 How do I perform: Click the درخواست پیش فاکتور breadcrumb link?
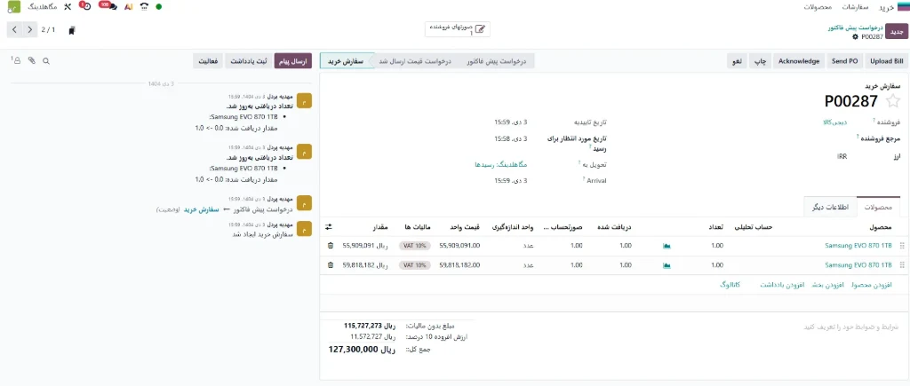tap(855, 28)
